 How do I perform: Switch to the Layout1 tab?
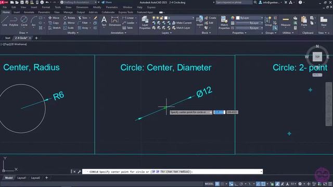[x=22, y=178]
